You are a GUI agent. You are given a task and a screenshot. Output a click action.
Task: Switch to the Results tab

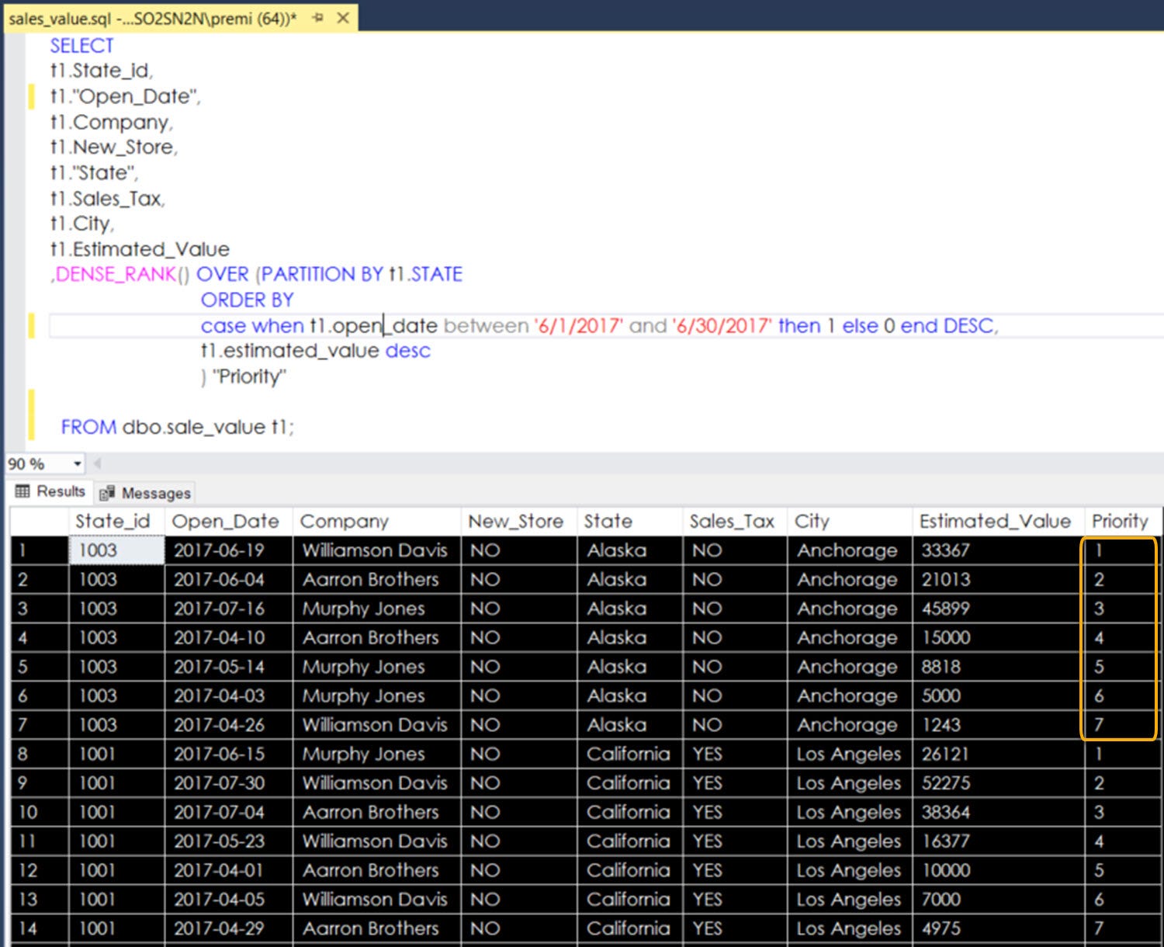pyautogui.click(x=51, y=491)
